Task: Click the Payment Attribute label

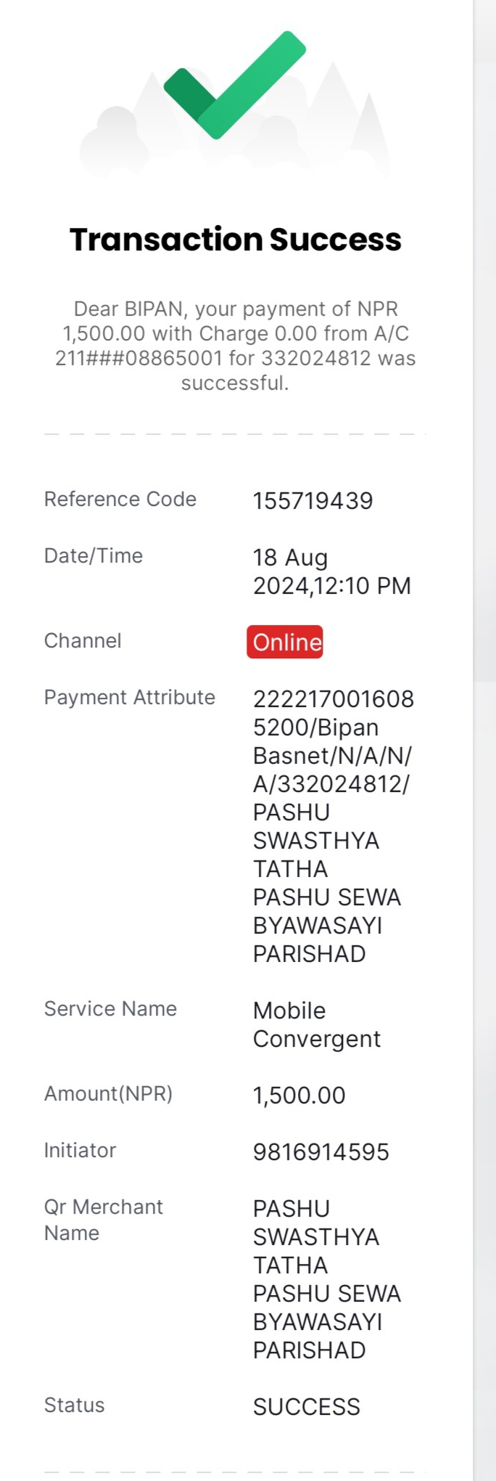Action: click(130, 698)
